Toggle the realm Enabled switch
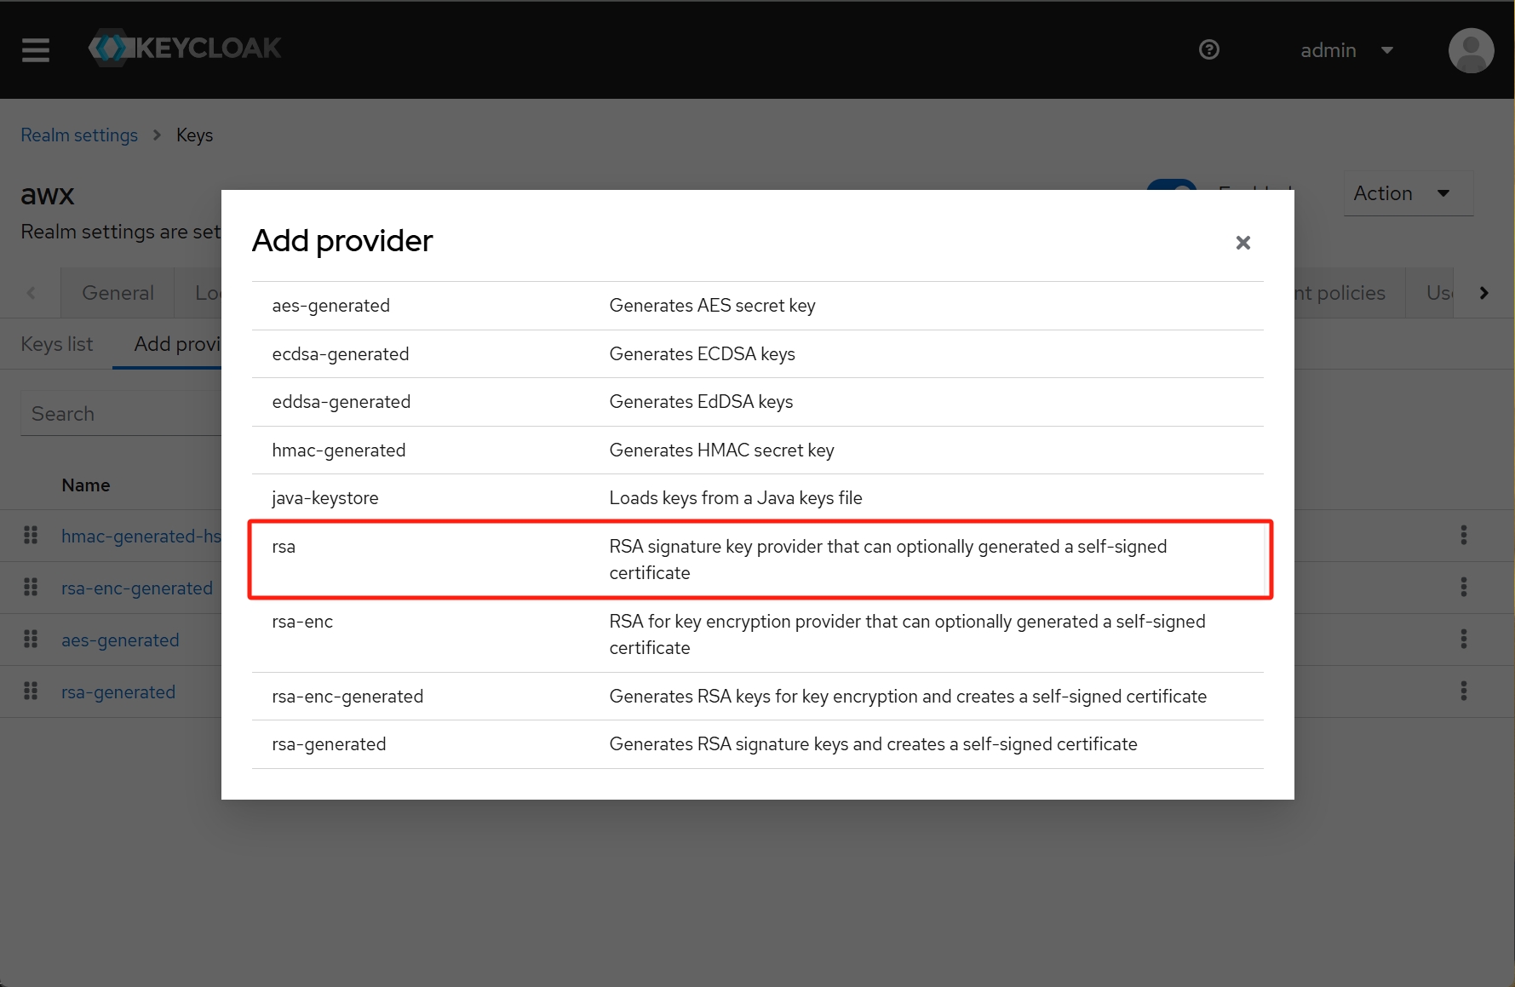This screenshot has width=1515, height=987. tap(1172, 186)
